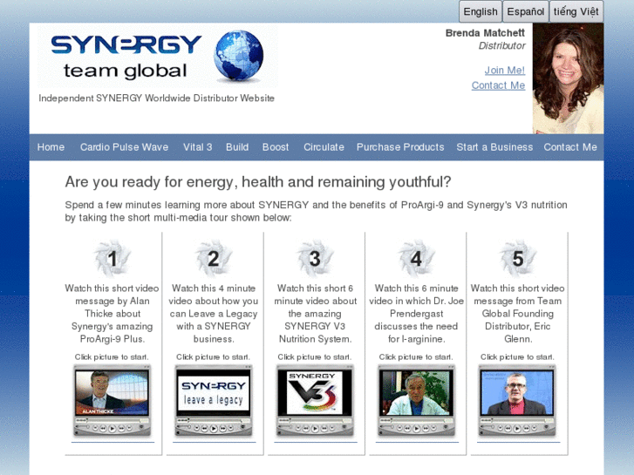Click the text about Alan Thicke's ProArgi-9 video
Screen dimensions: 634x475
click(112, 313)
